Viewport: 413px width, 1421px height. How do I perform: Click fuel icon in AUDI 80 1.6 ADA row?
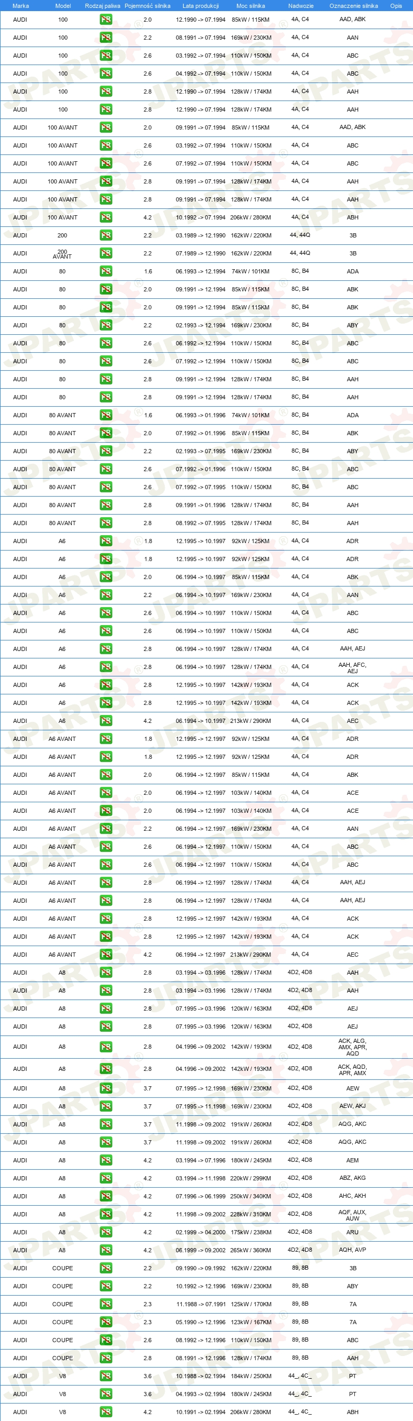pos(106,271)
